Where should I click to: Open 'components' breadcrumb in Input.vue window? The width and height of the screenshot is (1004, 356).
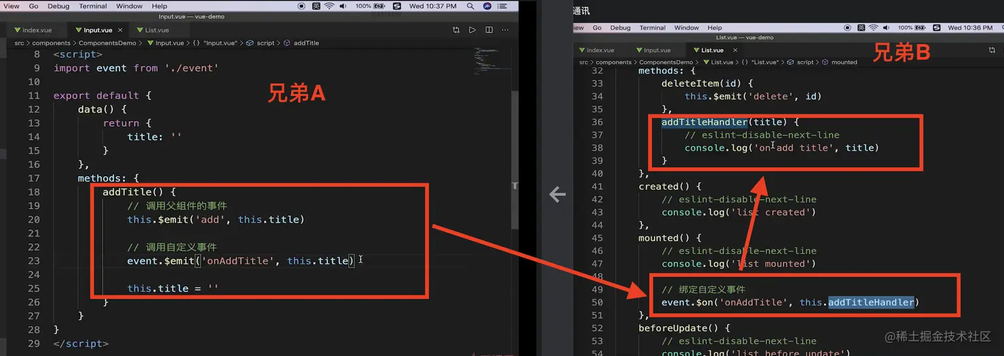coord(52,43)
